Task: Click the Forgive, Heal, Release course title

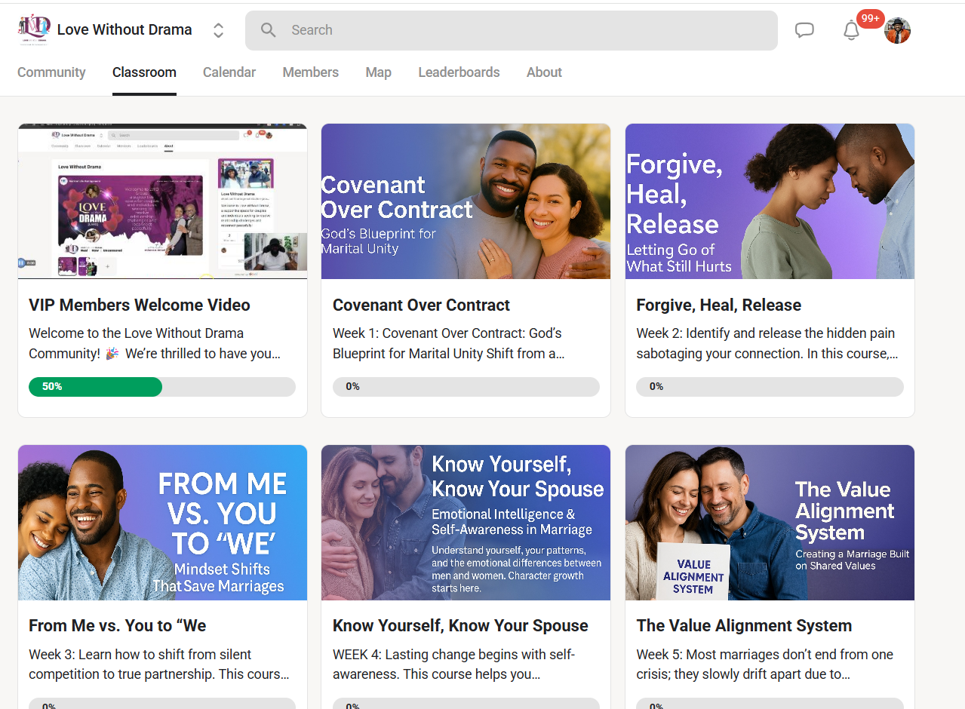Action: (x=718, y=305)
